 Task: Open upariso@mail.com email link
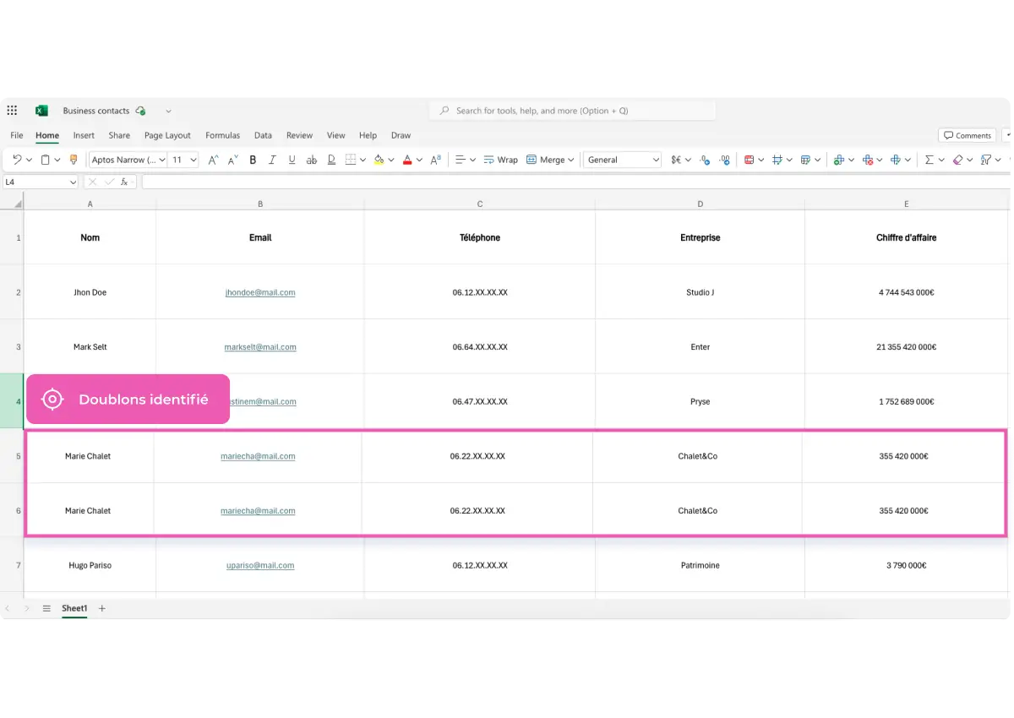click(x=260, y=565)
